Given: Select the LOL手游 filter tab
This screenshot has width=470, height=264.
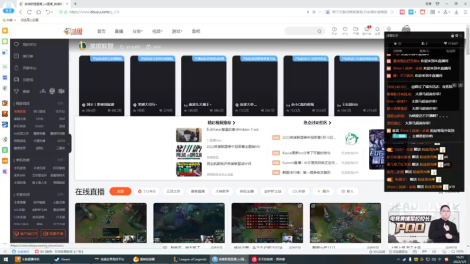Looking at the screenshot, I should [x=298, y=191].
